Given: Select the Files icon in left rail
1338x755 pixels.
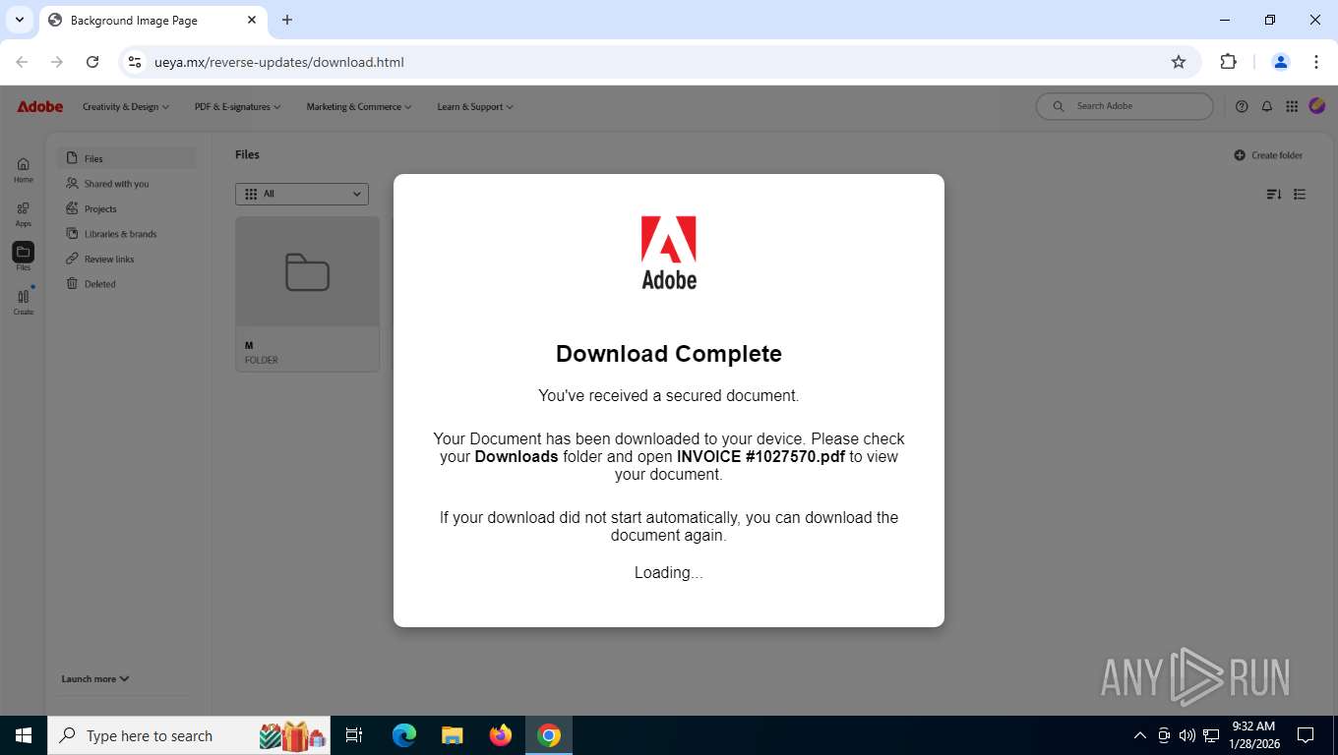Looking at the screenshot, I should coord(24,252).
